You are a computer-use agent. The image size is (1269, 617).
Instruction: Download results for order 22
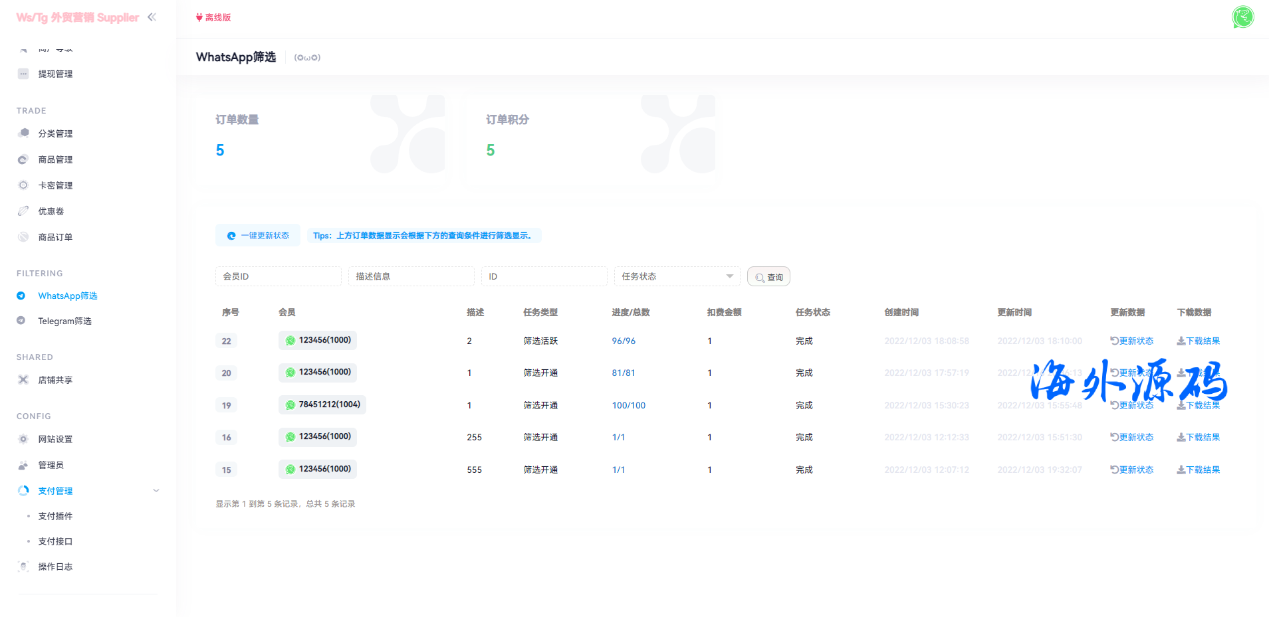(x=1198, y=341)
